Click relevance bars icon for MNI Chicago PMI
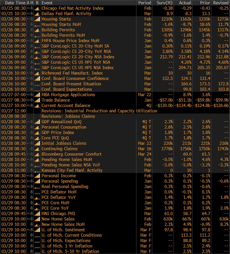This screenshot has height=254, width=230. 37,214
